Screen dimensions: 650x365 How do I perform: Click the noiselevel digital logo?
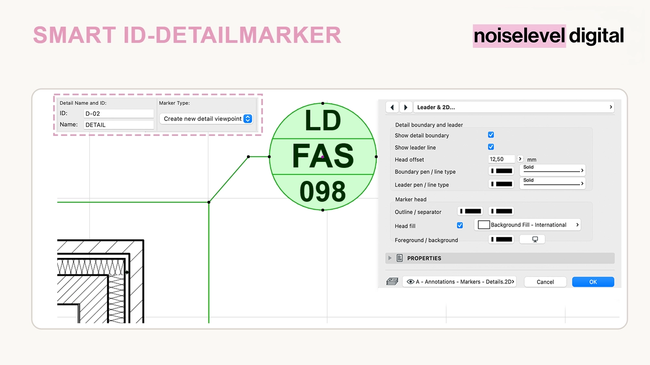coord(548,36)
